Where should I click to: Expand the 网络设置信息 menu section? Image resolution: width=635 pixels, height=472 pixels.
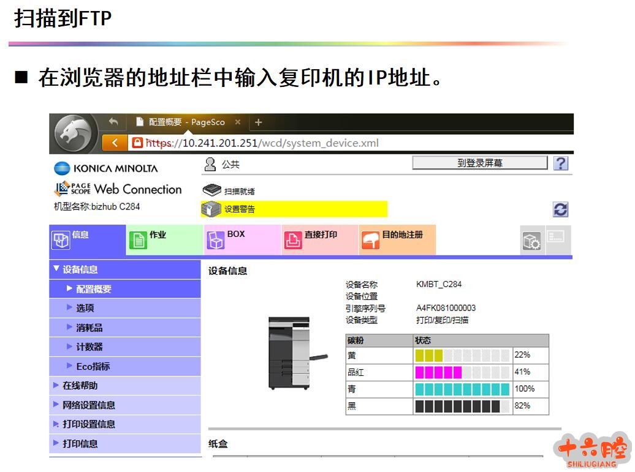pos(88,405)
